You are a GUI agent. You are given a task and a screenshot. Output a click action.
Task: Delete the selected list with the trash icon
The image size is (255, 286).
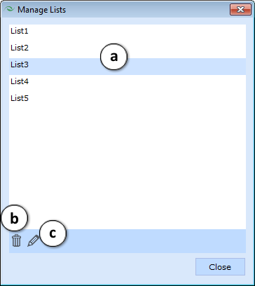(x=16, y=240)
